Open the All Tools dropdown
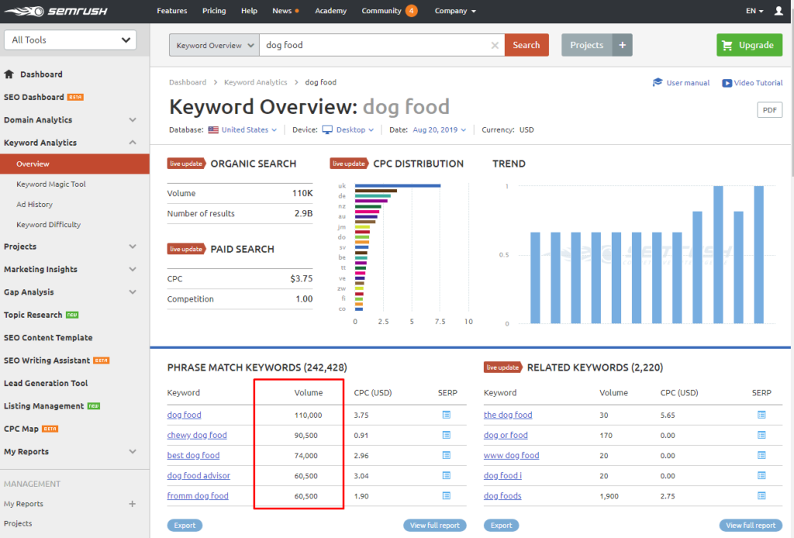This screenshot has height=538, width=794. click(x=71, y=40)
